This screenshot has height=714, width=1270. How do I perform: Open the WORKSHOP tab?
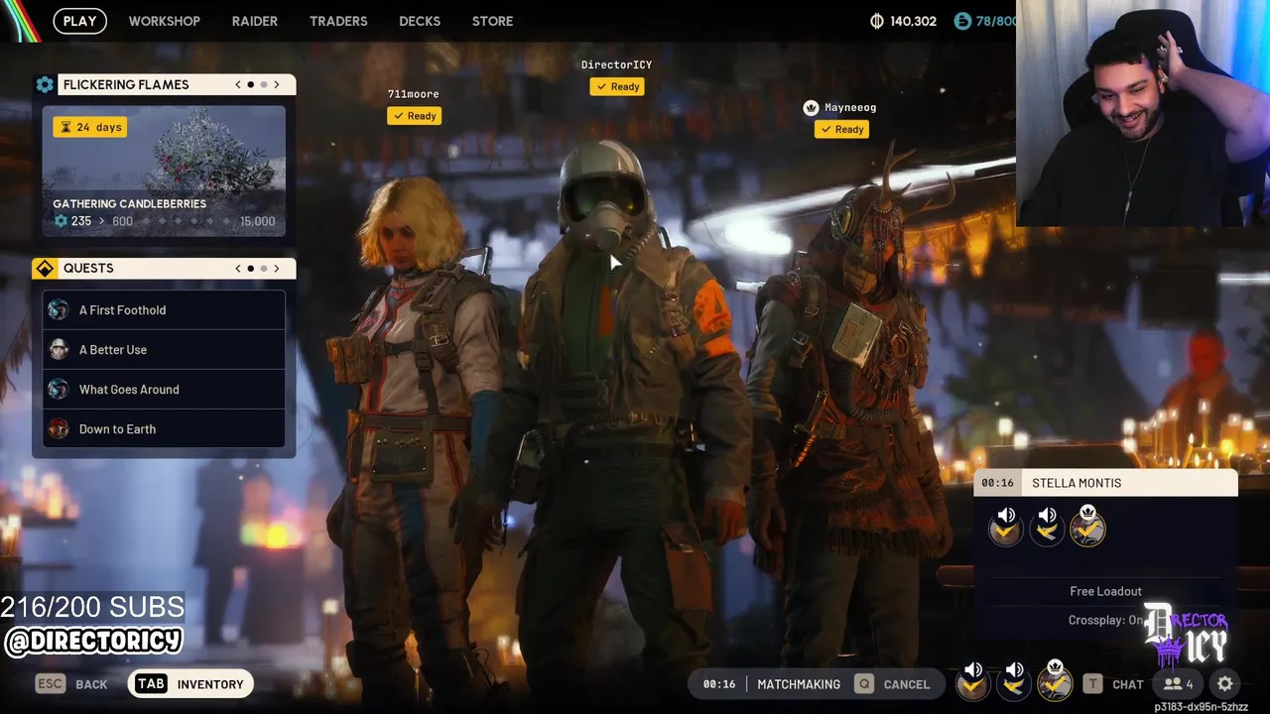[164, 21]
